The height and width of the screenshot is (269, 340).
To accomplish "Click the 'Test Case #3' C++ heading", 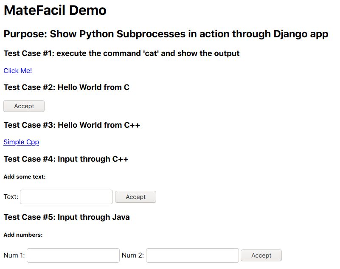I will (72, 125).
